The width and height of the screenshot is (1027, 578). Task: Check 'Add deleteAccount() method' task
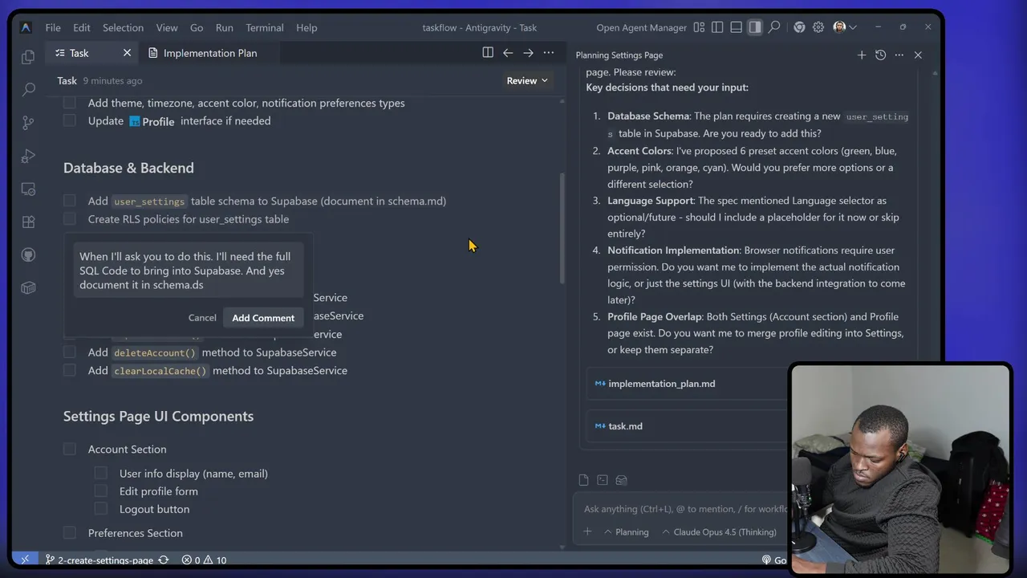coord(70,352)
